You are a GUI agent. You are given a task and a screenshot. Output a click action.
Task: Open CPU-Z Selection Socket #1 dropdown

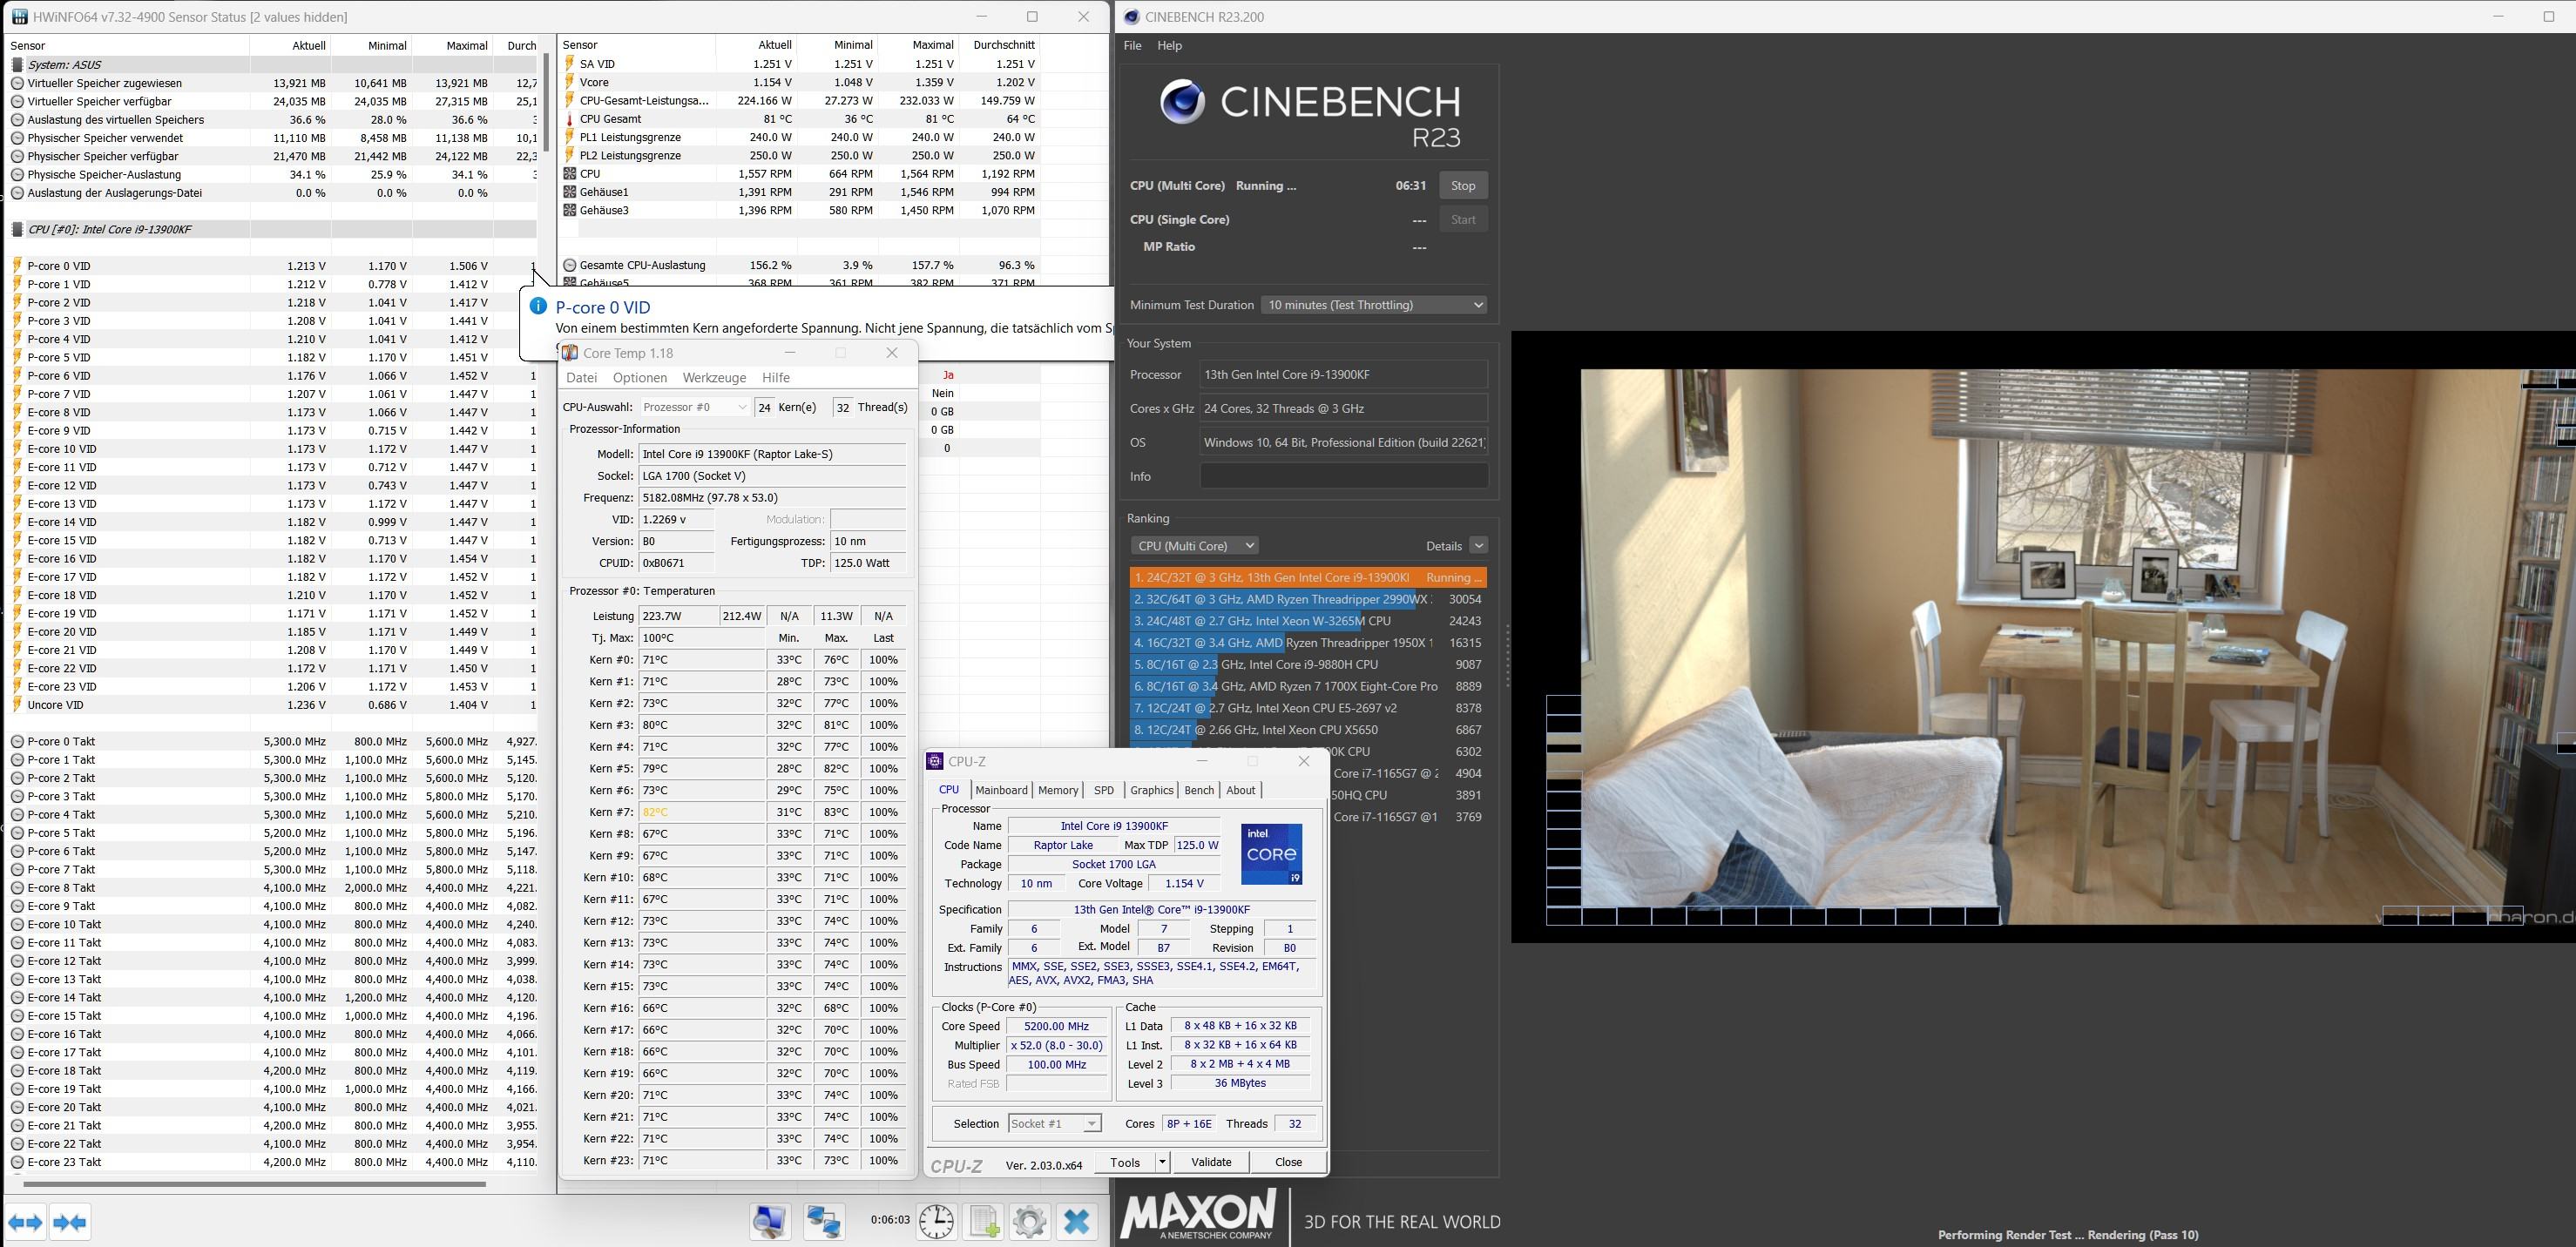point(1055,1124)
